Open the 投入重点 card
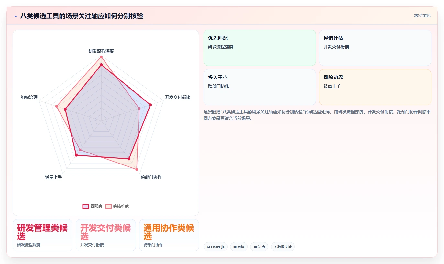Viewport: 444px width, 264px height. coord(260,87)
